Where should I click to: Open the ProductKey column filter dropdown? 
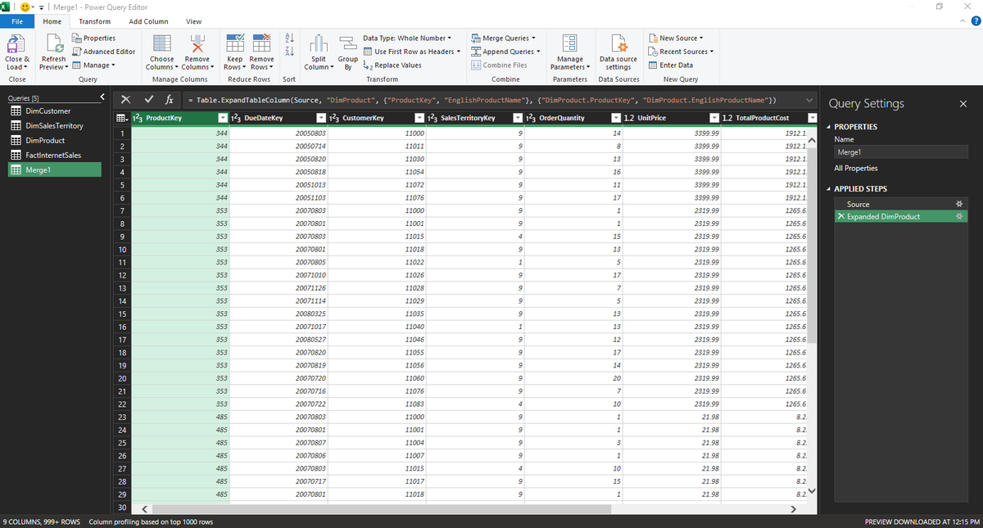pos(223,119)
